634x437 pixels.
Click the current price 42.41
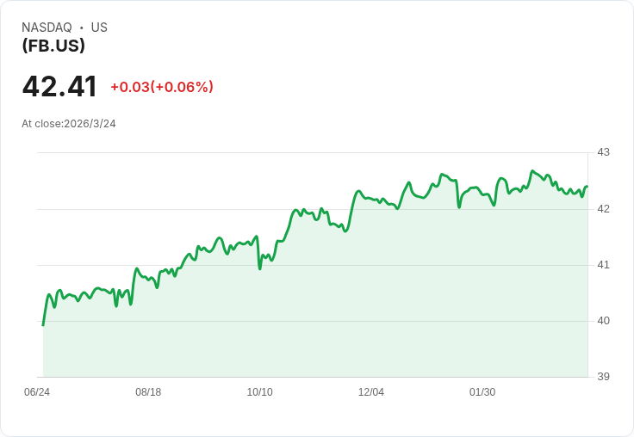pyautogui.click(x=59, y=87)
